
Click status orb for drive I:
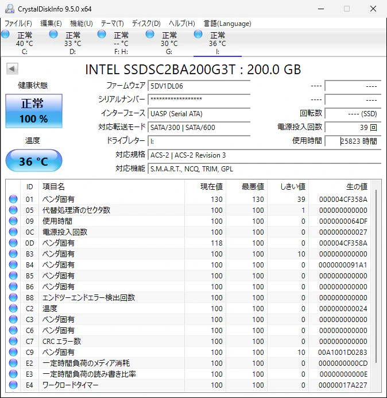[198, 34]
